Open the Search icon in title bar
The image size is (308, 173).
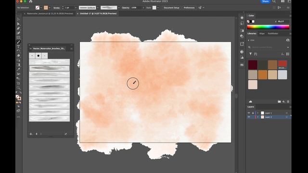coord(274,1)
